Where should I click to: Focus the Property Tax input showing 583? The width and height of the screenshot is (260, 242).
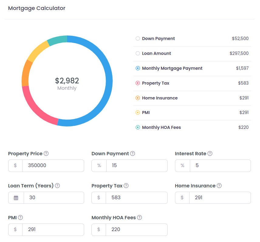137,198
